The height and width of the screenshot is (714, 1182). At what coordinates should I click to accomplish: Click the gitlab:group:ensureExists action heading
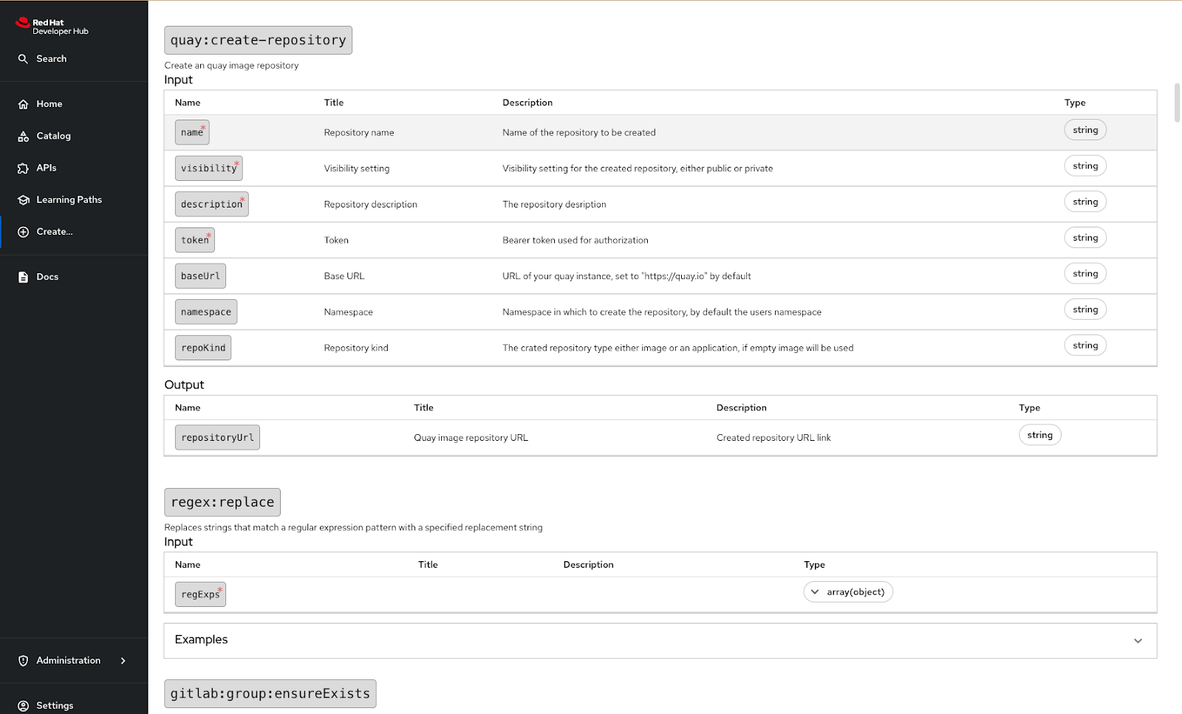click(270, 693)
